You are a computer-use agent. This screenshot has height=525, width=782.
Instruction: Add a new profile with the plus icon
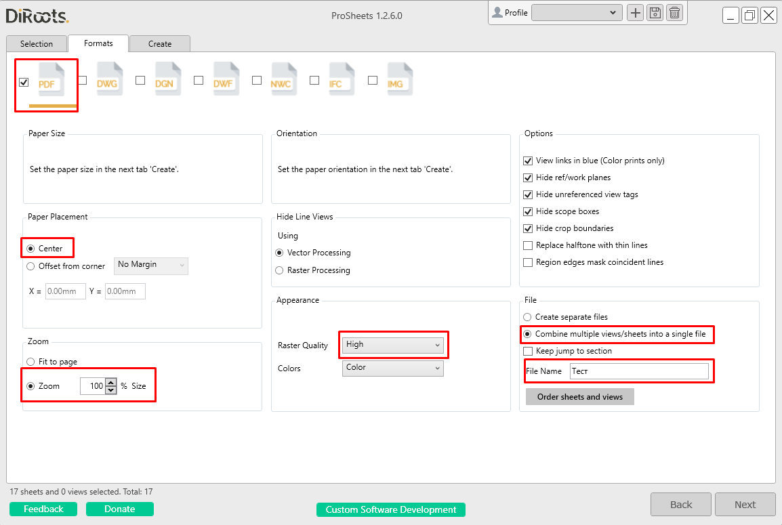(635, 12)
